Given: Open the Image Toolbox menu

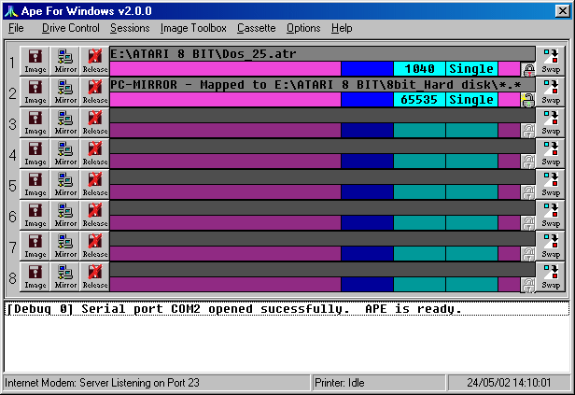Looking at the screenshot, I should 193,29.
